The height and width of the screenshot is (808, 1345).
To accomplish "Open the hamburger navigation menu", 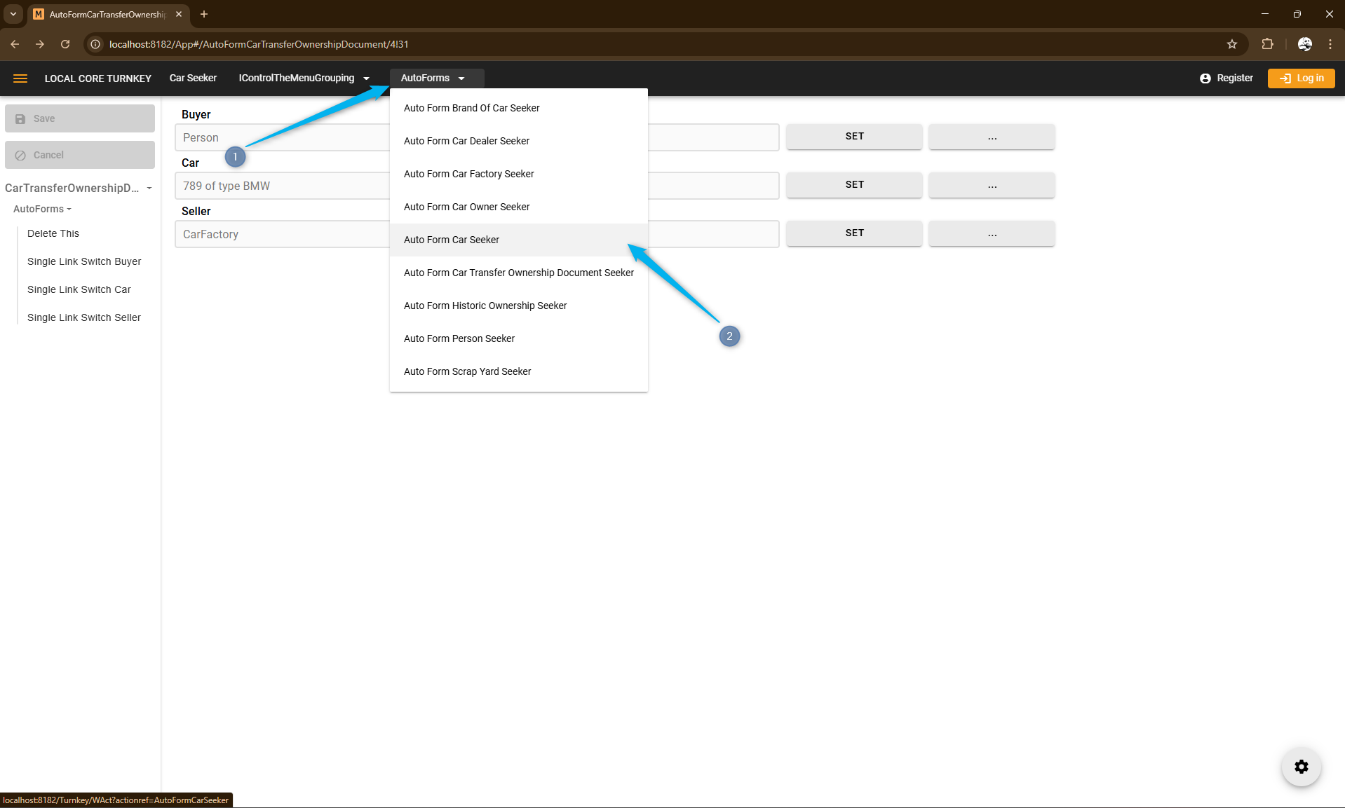I will pyautogui.click(x=20, y=78).
